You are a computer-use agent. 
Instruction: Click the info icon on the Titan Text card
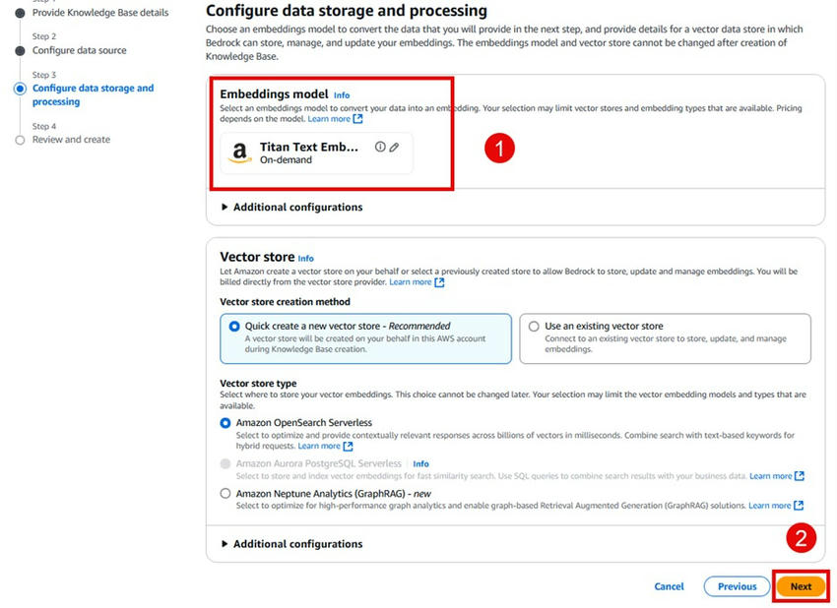tap(380, 147)
